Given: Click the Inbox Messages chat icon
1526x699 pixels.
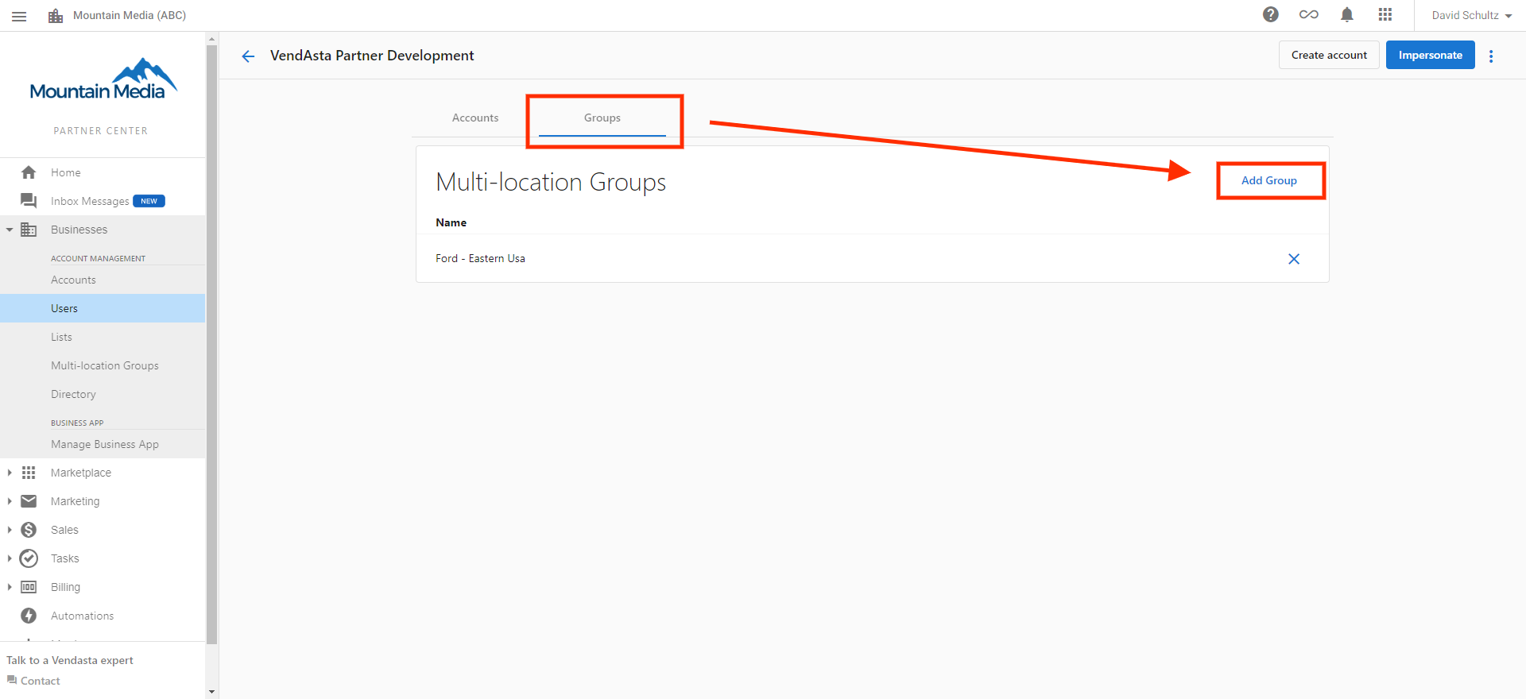Looking at the screenshot, I should [x=29, y=201].
